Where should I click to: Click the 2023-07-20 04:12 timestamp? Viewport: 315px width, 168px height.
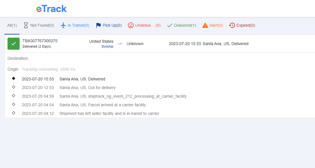[x=38, y=113]
